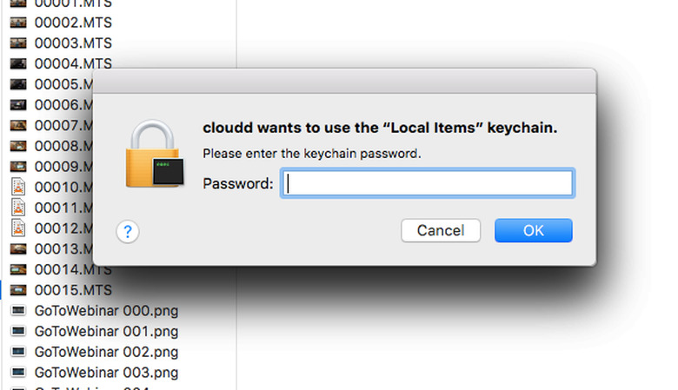The height and width of the screenshot is (390, 678).
Task: Select the GoToWebinar 003.png filename
Action: [106, 373]
